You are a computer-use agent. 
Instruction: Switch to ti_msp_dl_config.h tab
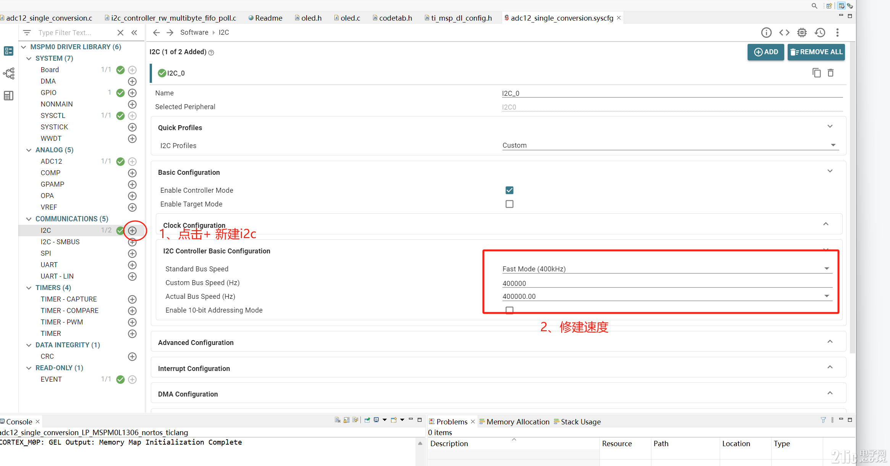(458, 18)
